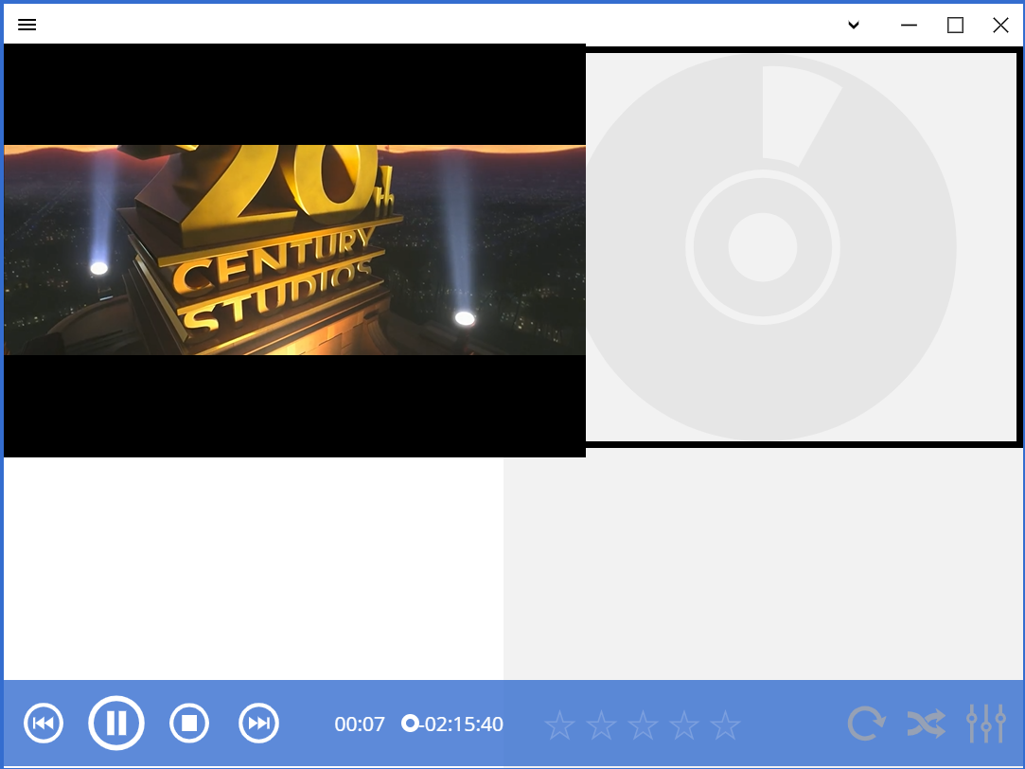
Task: Open the equalizer settings sliders icon
Action: [x=985, y=724]
